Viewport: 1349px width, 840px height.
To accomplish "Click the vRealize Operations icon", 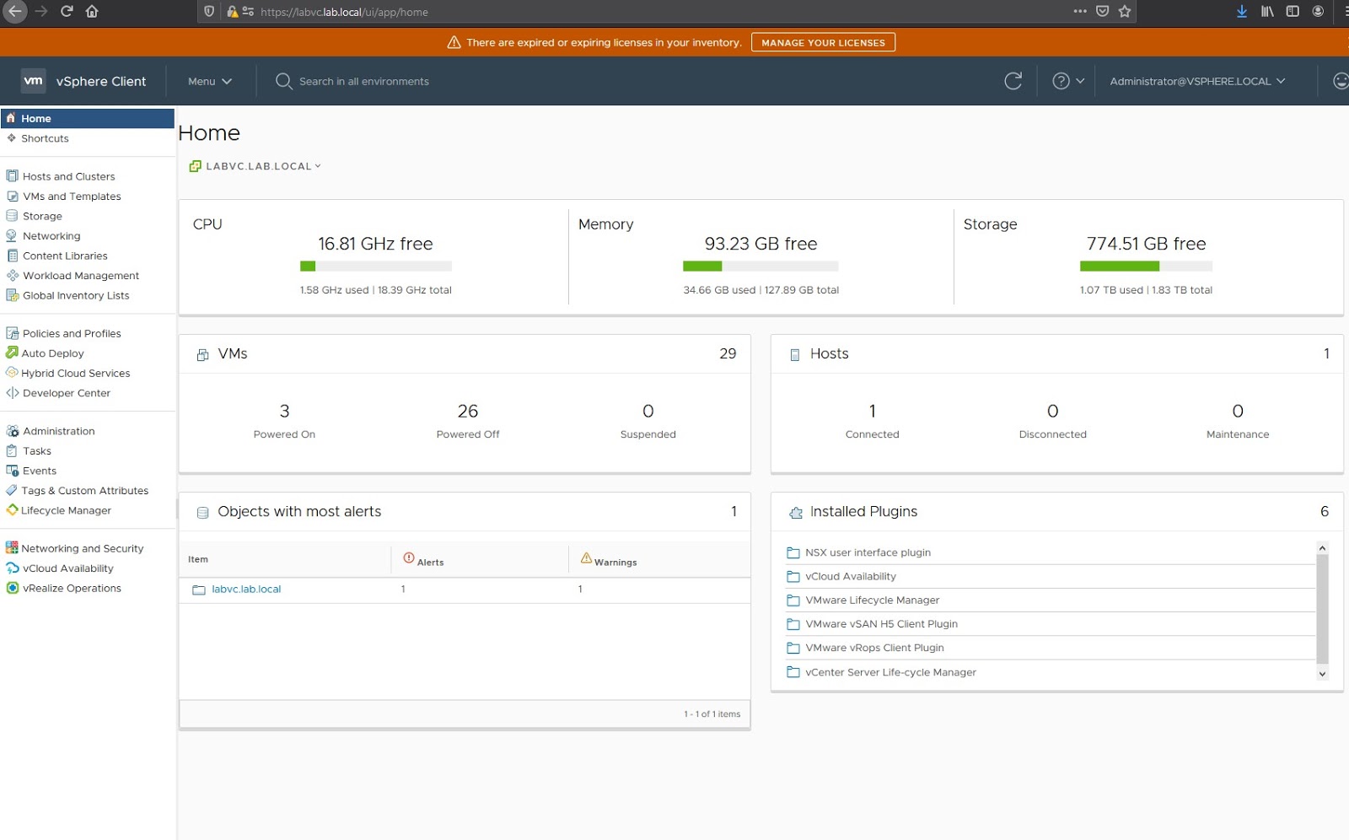I will [12, 588].
